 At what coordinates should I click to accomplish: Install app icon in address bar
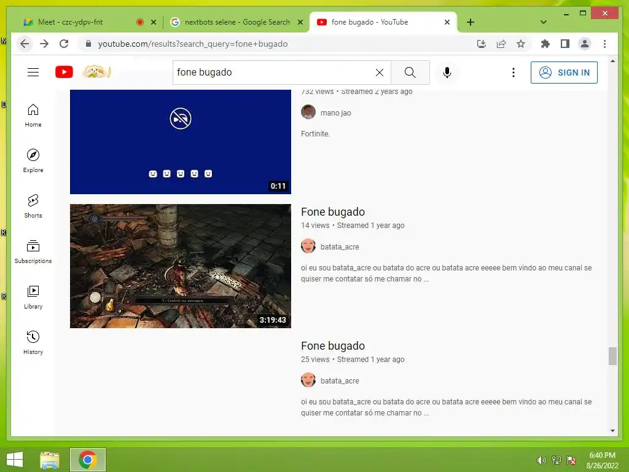coord(482,44)
